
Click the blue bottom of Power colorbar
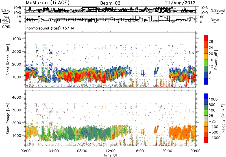(x=206, y=82)
